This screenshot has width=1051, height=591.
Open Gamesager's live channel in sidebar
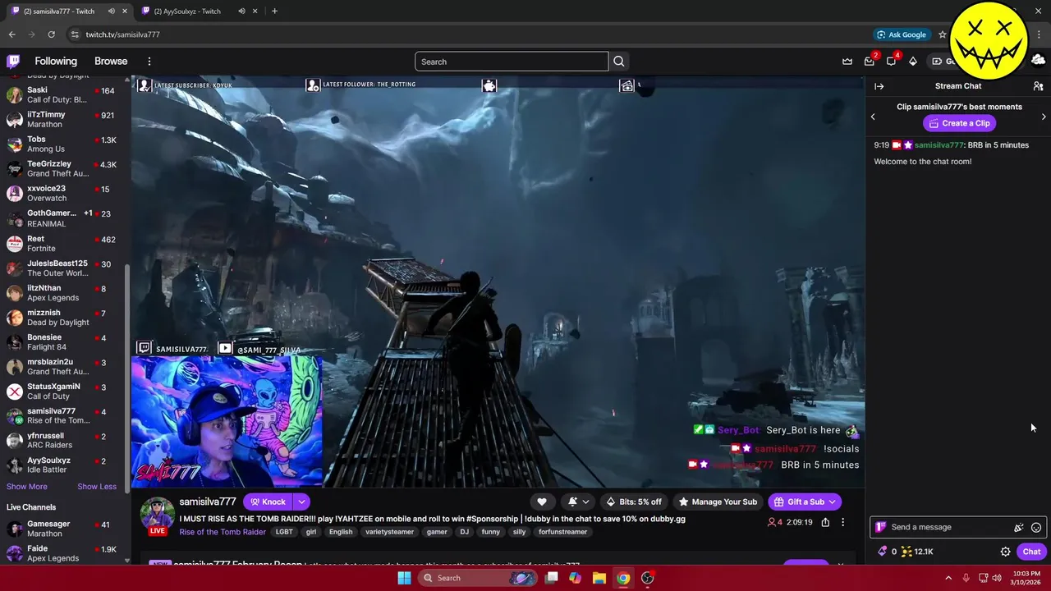coord(63,529)
